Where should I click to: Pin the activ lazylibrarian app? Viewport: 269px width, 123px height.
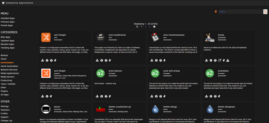(x=110, y=60)
